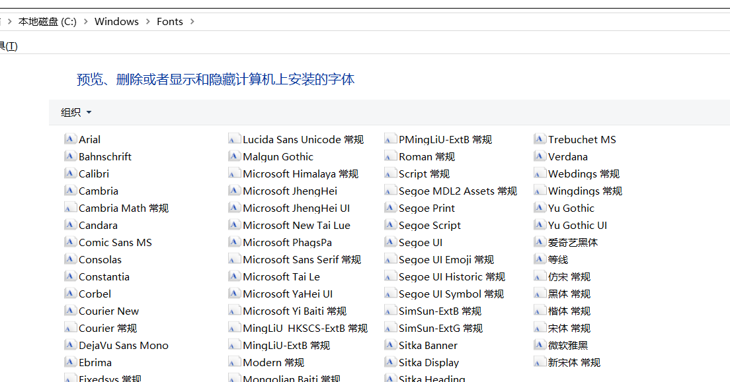Click Microsoft New Tai Lue entry
Viewport: 730px width, 382px height.
tap(296, 226)
